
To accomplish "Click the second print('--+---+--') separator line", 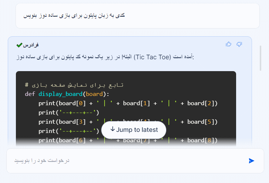I will [x=69, y=131].
